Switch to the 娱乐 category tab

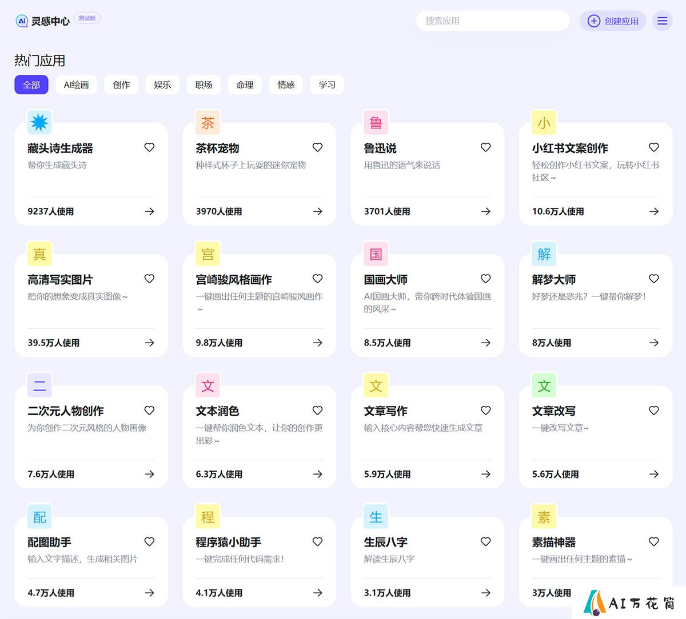pyautogui.click(x=162, y=85)
